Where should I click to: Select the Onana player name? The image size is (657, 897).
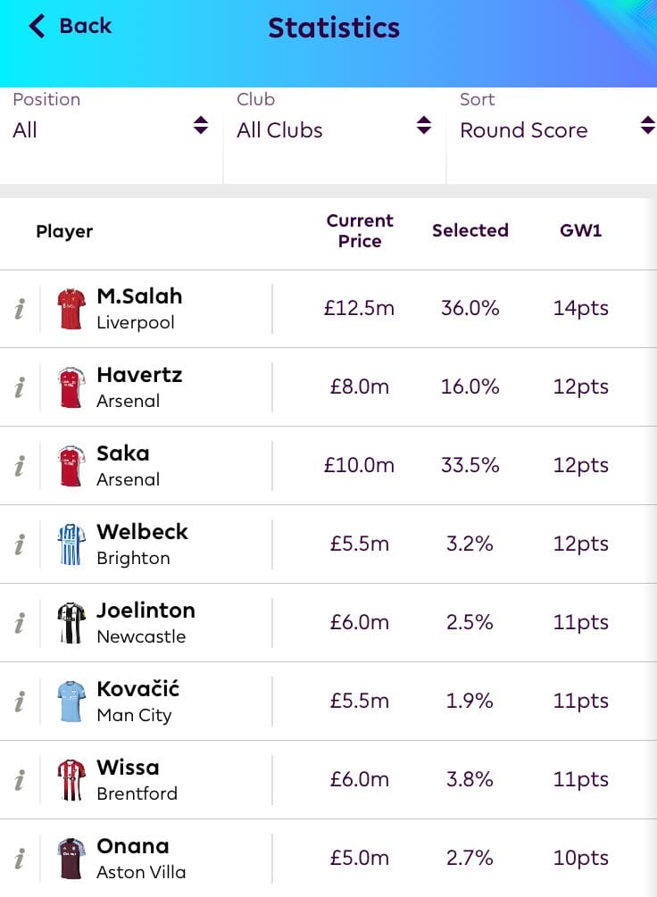pos(132,846)
